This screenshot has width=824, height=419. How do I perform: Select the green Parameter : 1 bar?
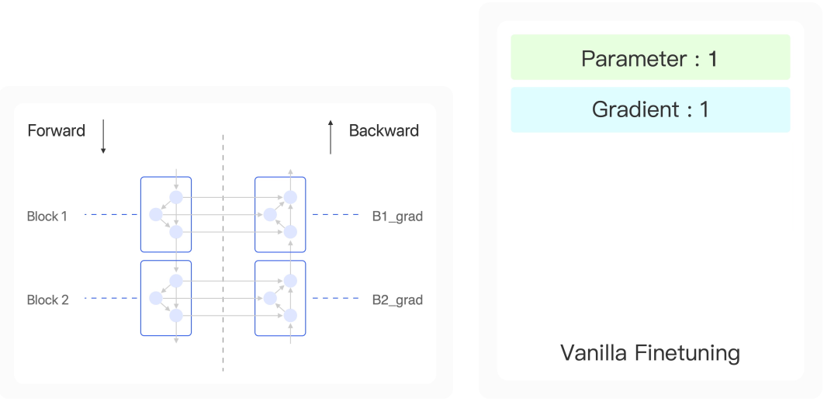coord(650,57)
